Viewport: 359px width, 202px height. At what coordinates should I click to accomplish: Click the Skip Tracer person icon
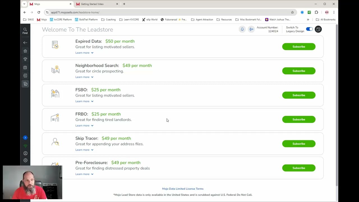pyautogui.click(x=55, y=142)
